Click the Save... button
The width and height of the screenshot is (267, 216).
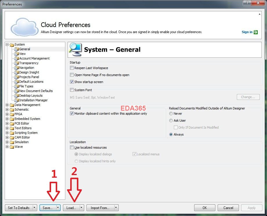tap(48, 208)
